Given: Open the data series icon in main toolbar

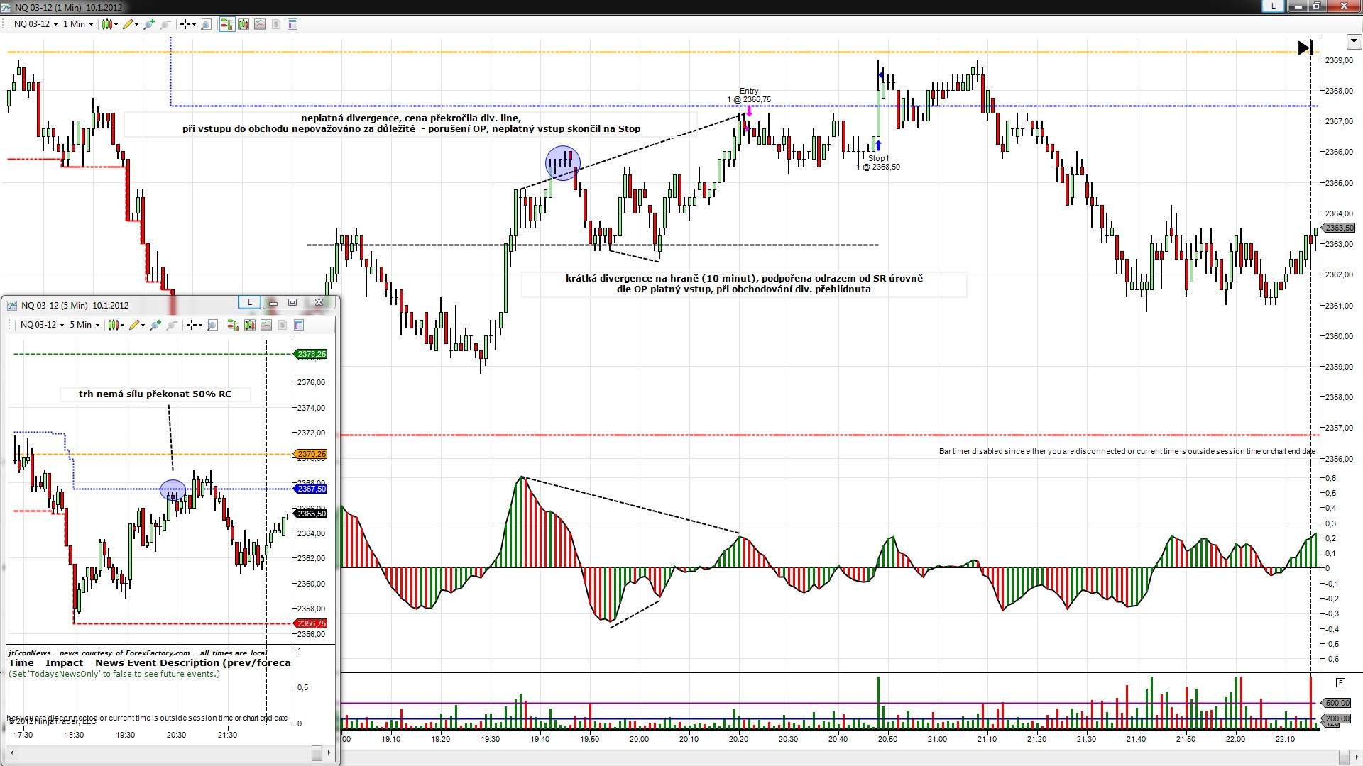Looking at the screenshot, I should 243,24.
